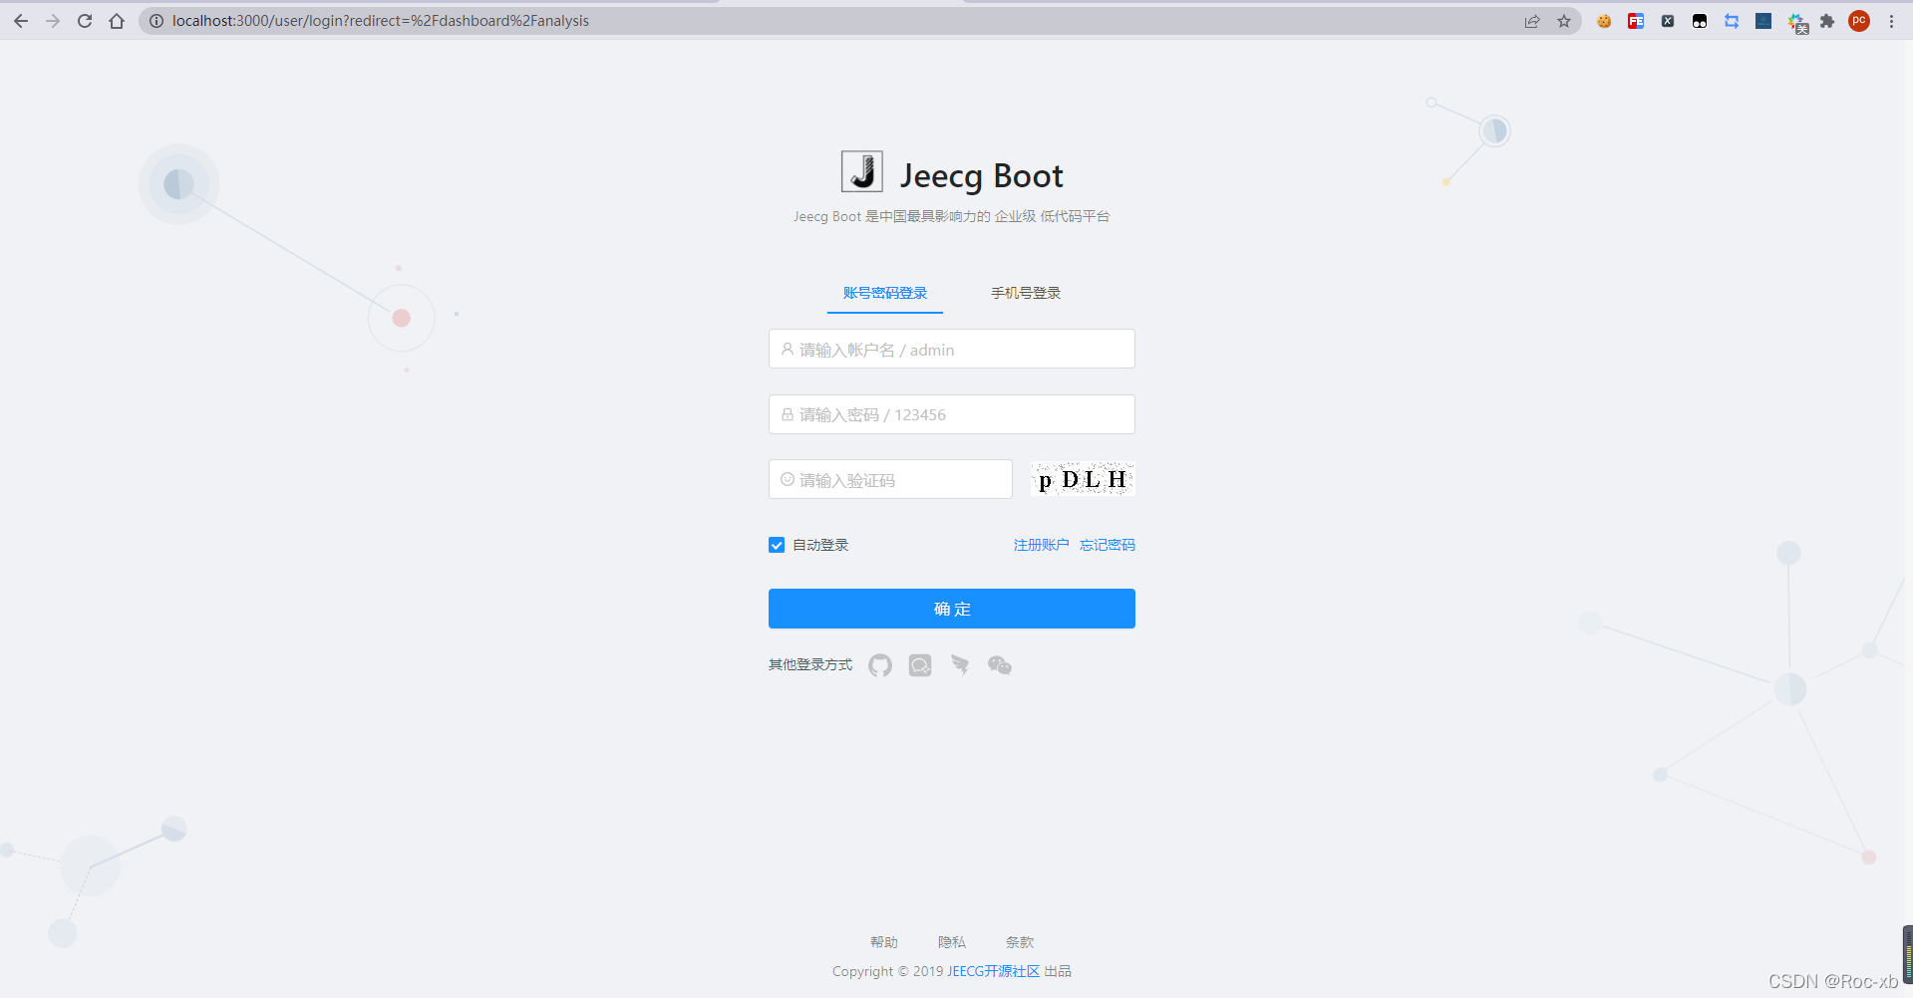The image size is (1913, 998).
Task: Focus the 请输入验证码 captcha field
Action: pyautogui.click(x=890, y=479)
